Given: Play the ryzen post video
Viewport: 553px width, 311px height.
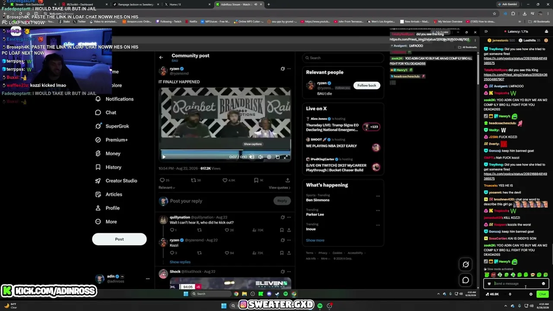Looking at the screenshot, I should tap(164, 157).
